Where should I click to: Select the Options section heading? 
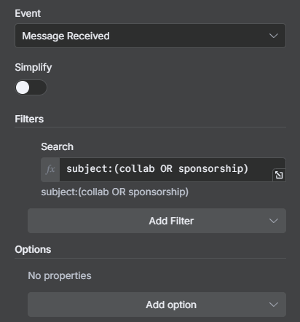pyautogui.click(x=33, y=249)
